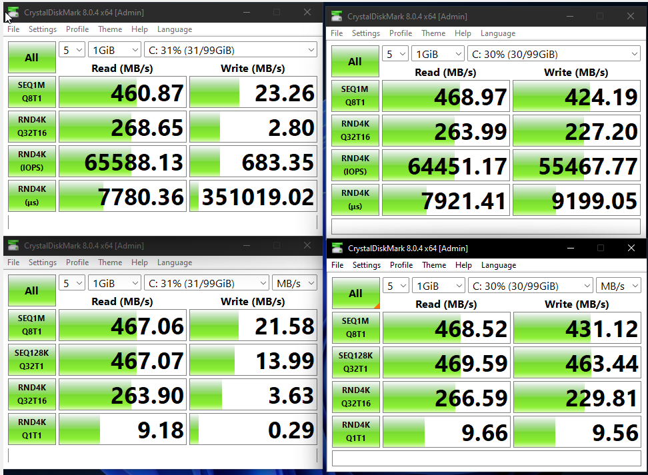The height and width of the screenshot is (475, 648).
Task: Run the SEQ128K Q32T1 test in bottom-left window
Action: tap(32, 360)
